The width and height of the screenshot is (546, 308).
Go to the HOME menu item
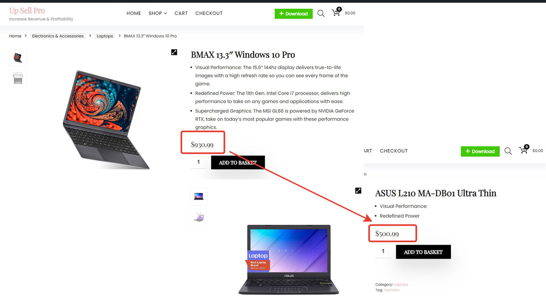[134, 13]
